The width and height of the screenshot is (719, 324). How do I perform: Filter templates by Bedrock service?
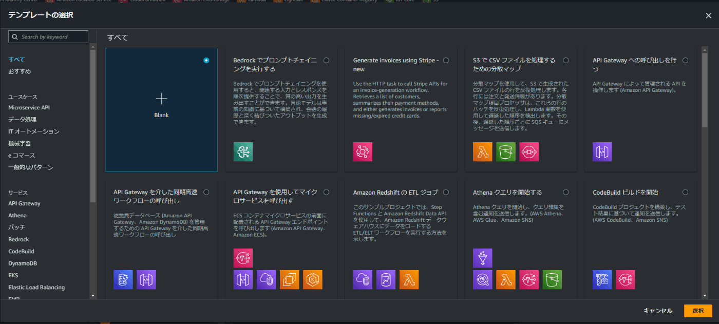18,239
